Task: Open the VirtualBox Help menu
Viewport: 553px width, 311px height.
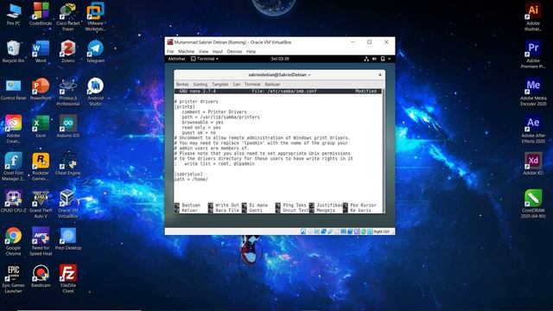Action: click(x=251, y=52)
